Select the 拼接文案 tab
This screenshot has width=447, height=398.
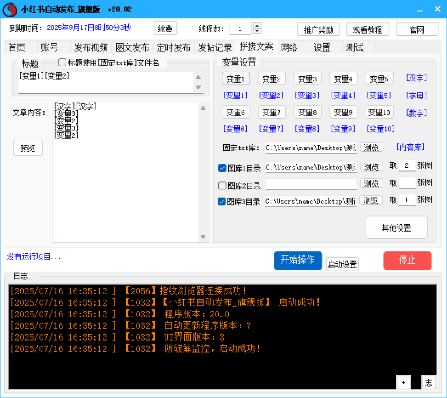[x=256, y=47]
